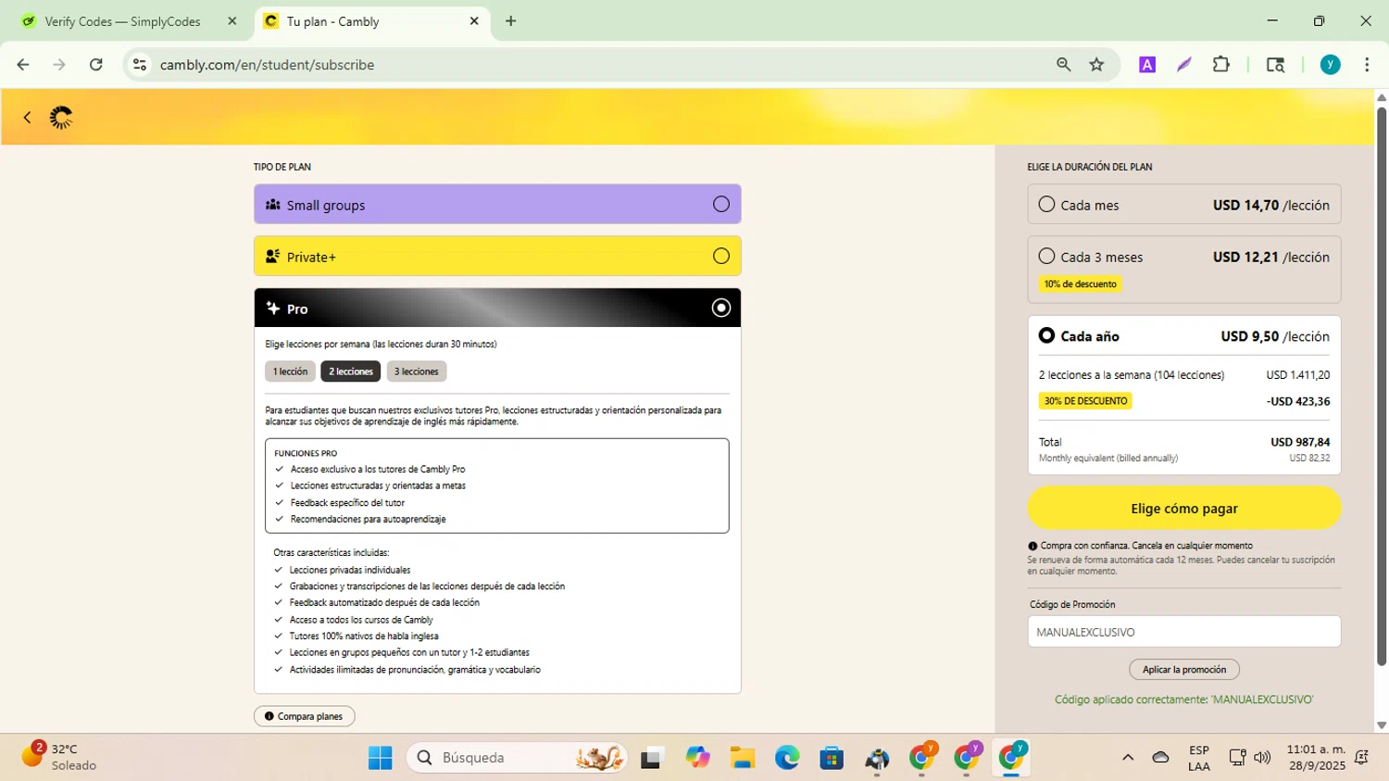This screenshot has width=1389, height=781.
Task: Close the Tu plan Cambly tab
Action: pyautogui.click(x=474, y=20)
